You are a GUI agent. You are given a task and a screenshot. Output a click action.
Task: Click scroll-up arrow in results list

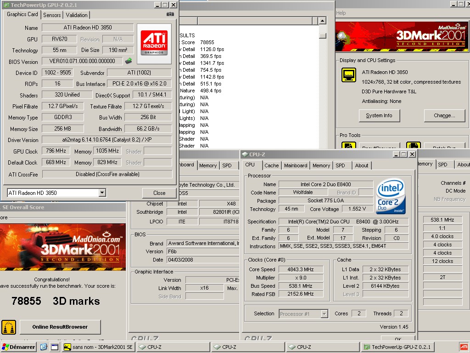[x=323, y=21]
